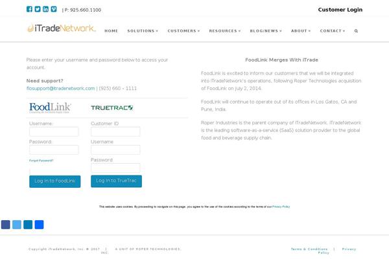This screenshot has height=259, width=389.
Task: Open the Vimeo icon in top bar
Action: [54, 9]
